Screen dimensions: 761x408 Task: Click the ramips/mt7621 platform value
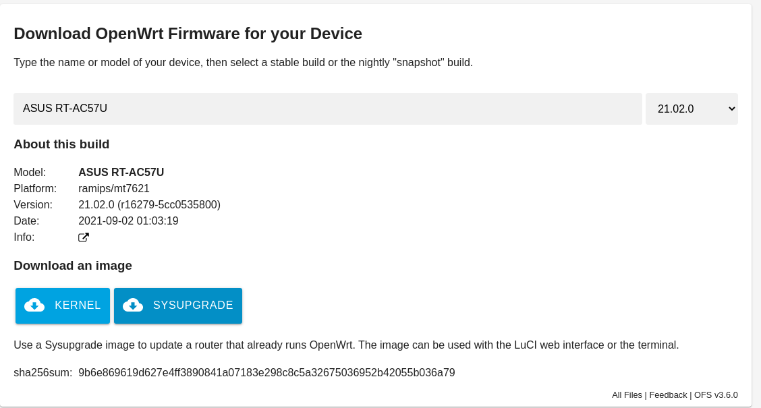[113, 188]
